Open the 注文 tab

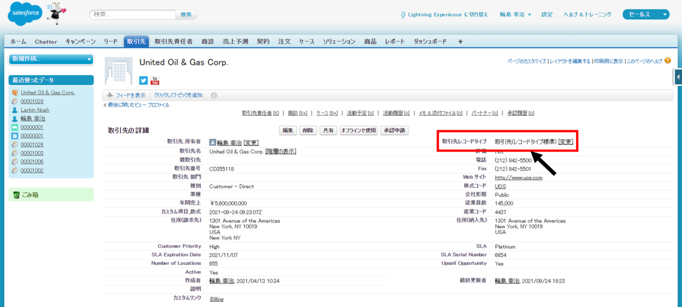pos(285,41)
